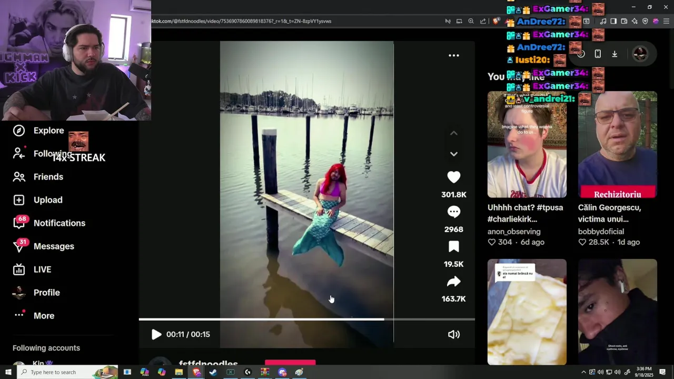
Task: Like the video with the heart icon
Action: pos(453,177)
